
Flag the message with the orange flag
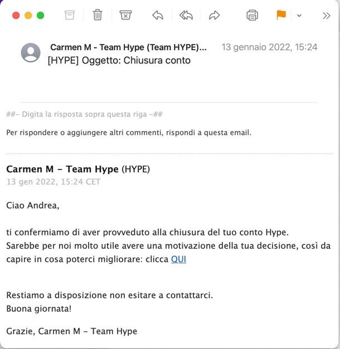(281, 15)
